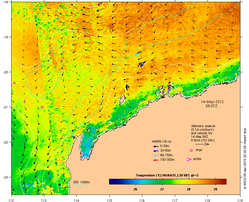Click the latitude axis label -19

5,37
